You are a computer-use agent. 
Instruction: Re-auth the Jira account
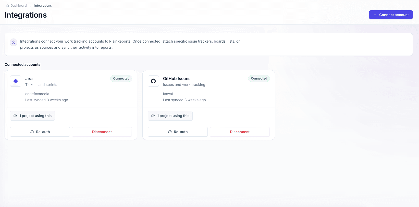click(40, 132)
